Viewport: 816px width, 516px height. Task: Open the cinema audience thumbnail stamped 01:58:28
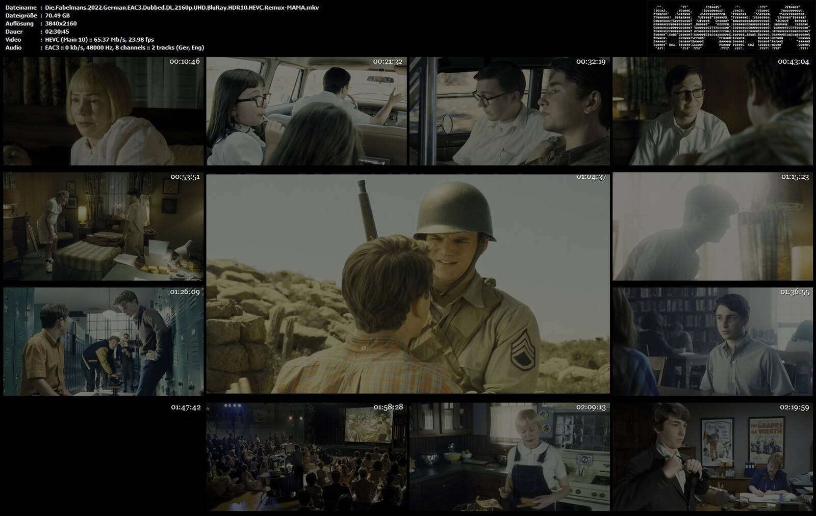307,457
